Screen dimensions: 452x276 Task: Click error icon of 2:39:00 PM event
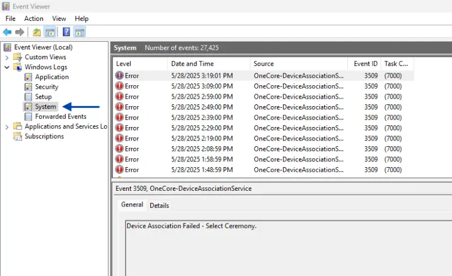pos(119,117)
